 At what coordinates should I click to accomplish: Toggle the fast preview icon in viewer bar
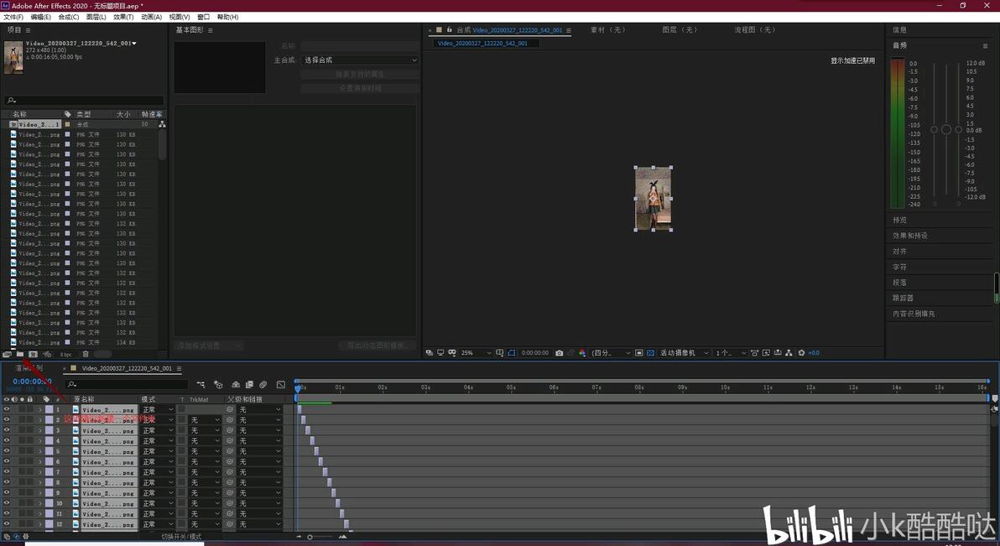(766, 353)
